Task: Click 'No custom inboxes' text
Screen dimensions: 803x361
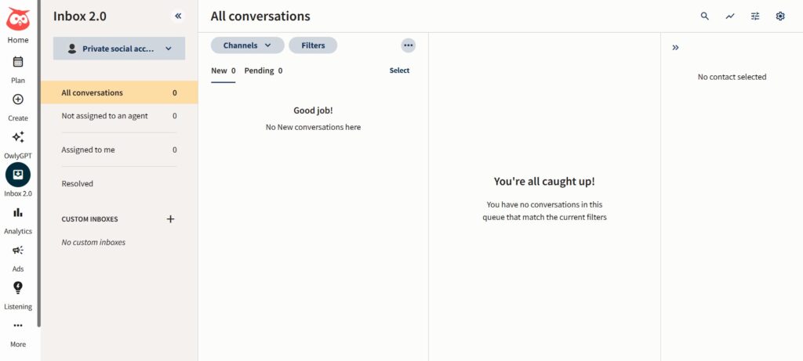Action: (93, 243)
